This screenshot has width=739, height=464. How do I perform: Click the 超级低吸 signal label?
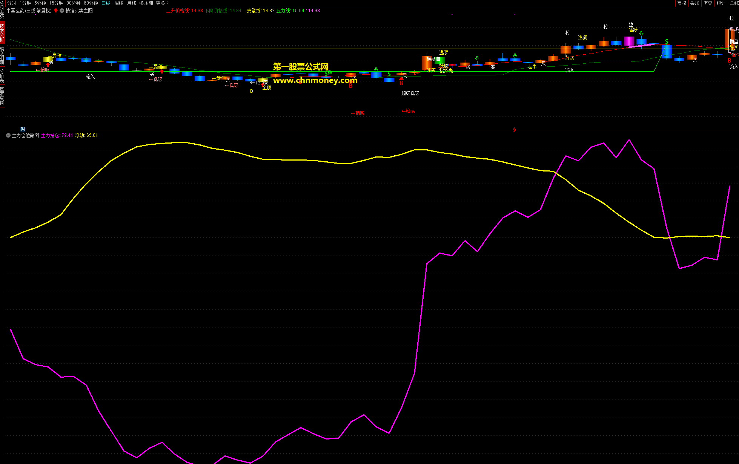pyautogui.click(x=410, y=93)
